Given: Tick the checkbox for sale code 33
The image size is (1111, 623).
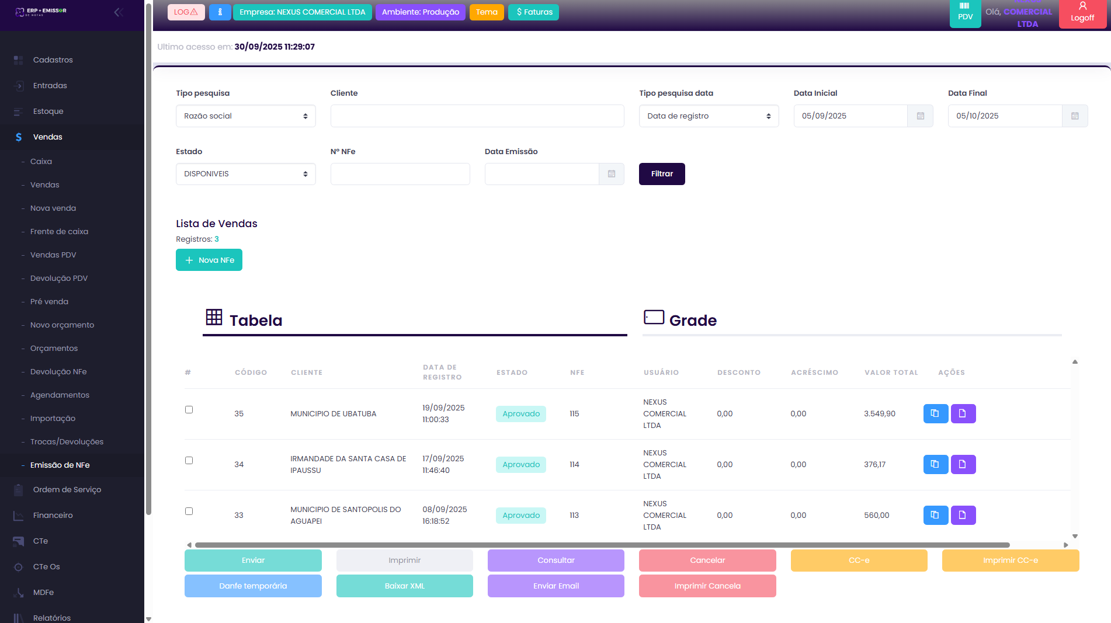Looking at the screenshot, I should coord(189,511).
